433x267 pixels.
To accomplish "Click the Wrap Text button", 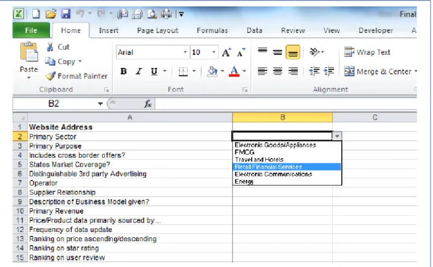I will (367, 52).
